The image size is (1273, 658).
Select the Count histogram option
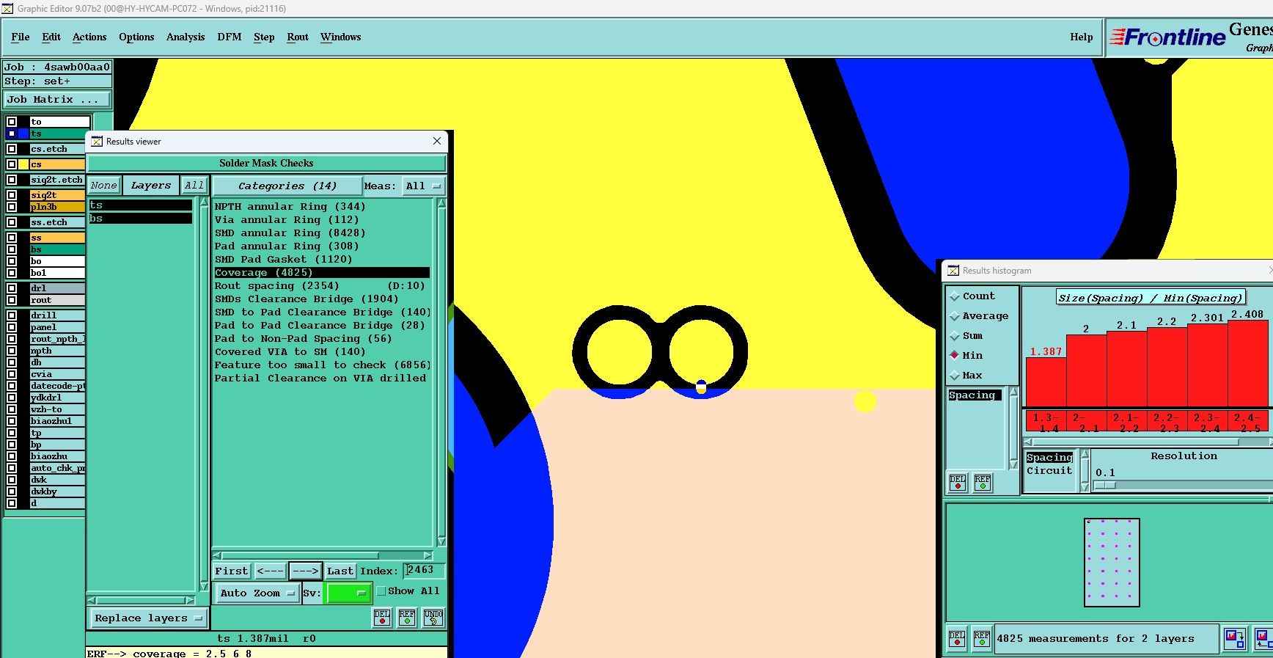point(955,296)
